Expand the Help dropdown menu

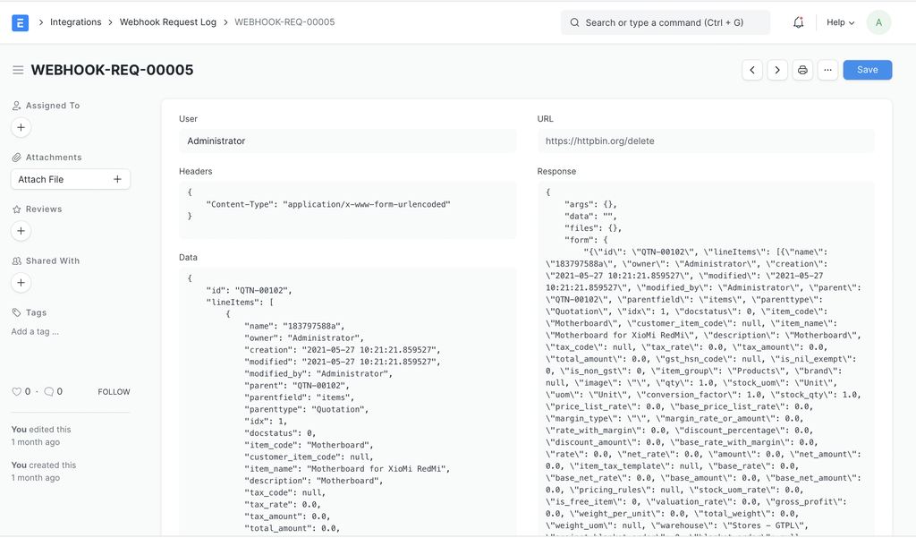(x=840, y=22)
